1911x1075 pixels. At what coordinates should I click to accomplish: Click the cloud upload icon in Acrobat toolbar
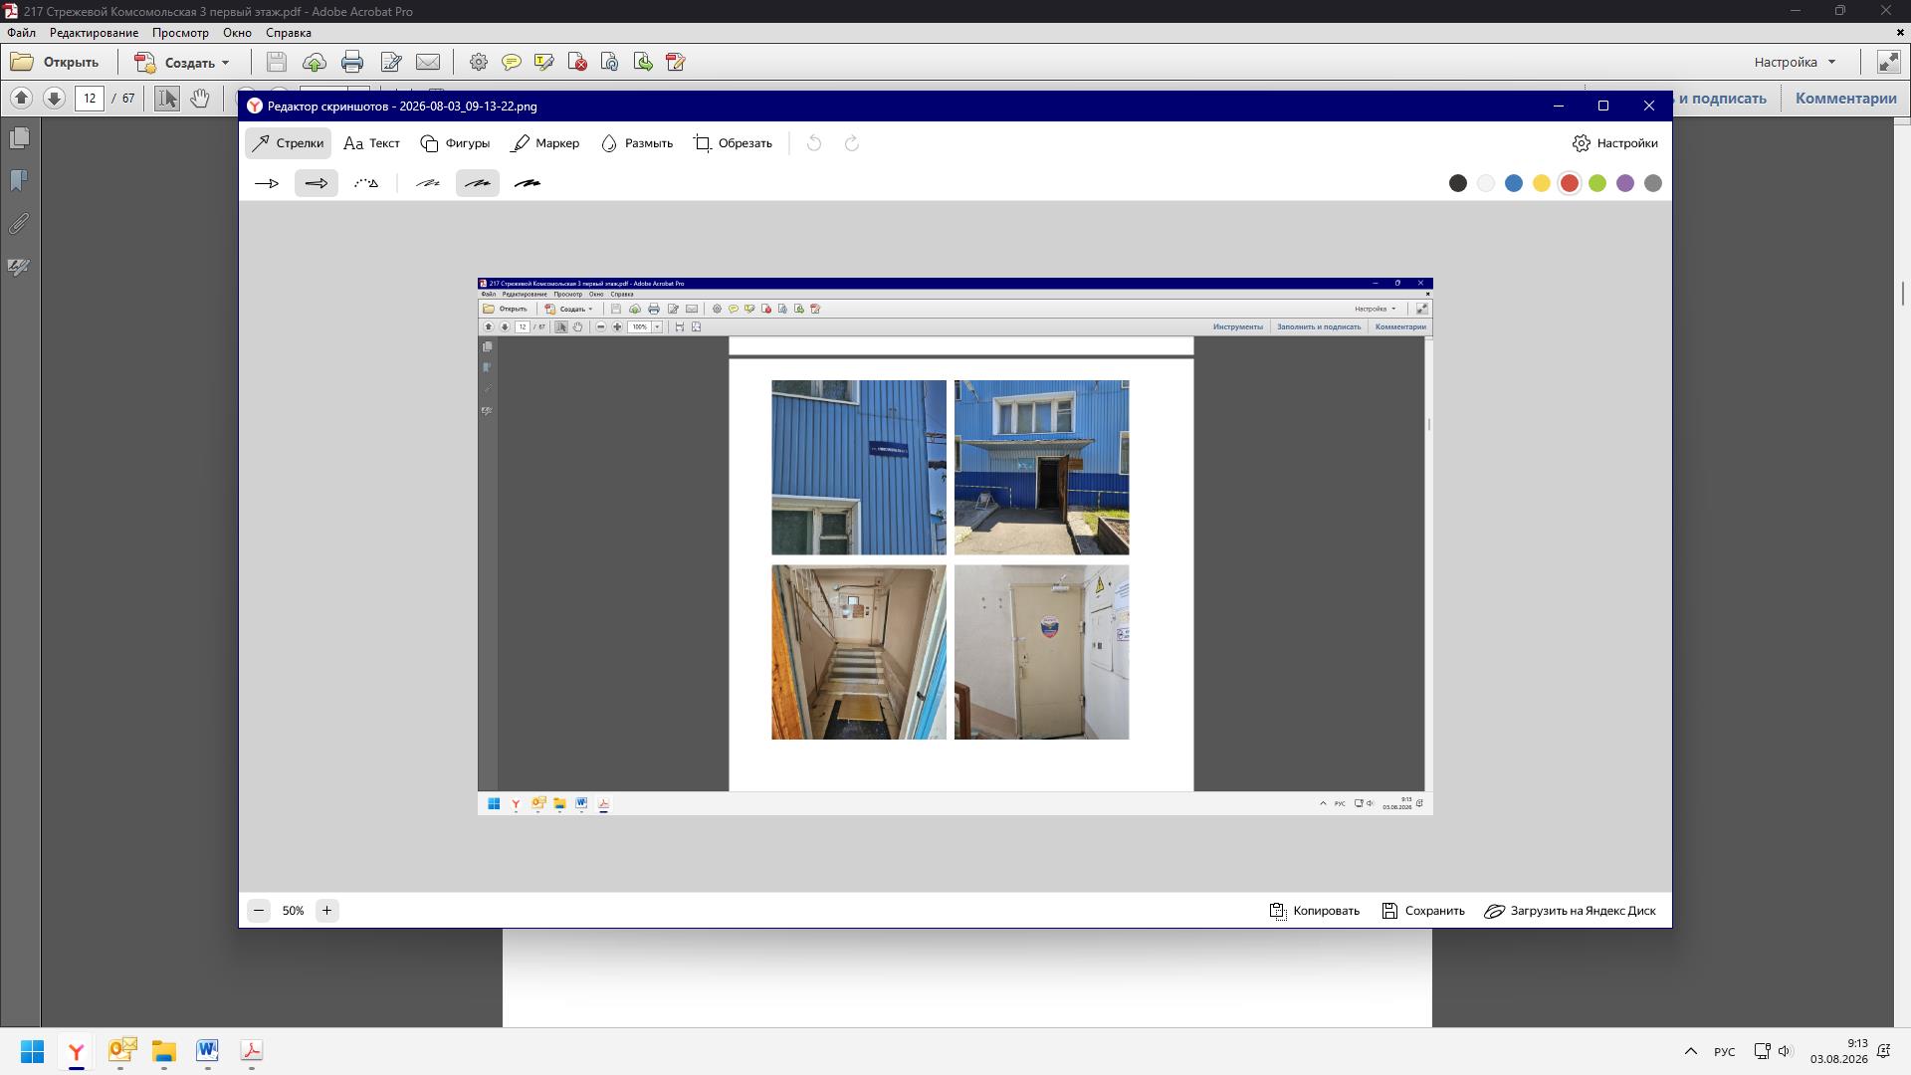point(315,62)
